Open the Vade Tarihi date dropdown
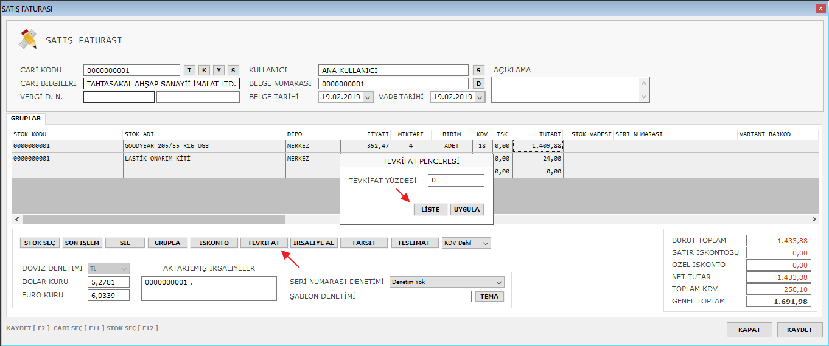Viewport: 829px width, 346px height. click(x=480, y=97)
